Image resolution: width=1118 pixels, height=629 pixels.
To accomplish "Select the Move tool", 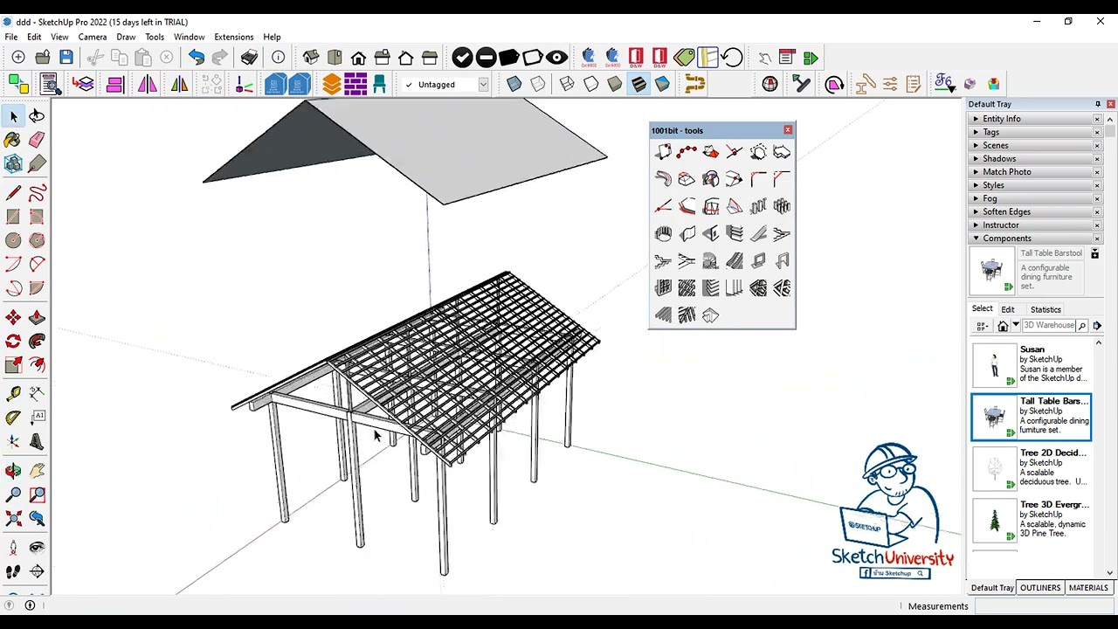I will 13,318.
